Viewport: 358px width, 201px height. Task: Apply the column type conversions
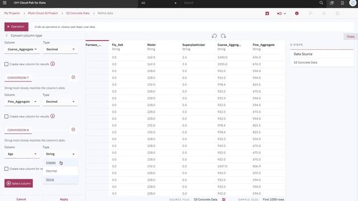coord(64,199)
